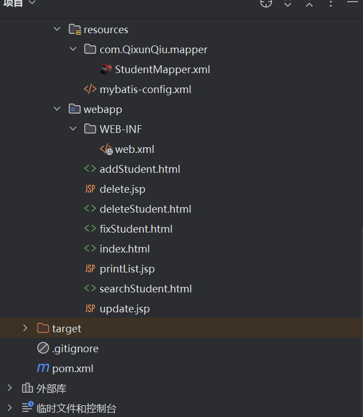The height and width of the screenshot is (417, 363).
Task: Collapse the WEB-INF folder arrow
Action: click(73, 129)
